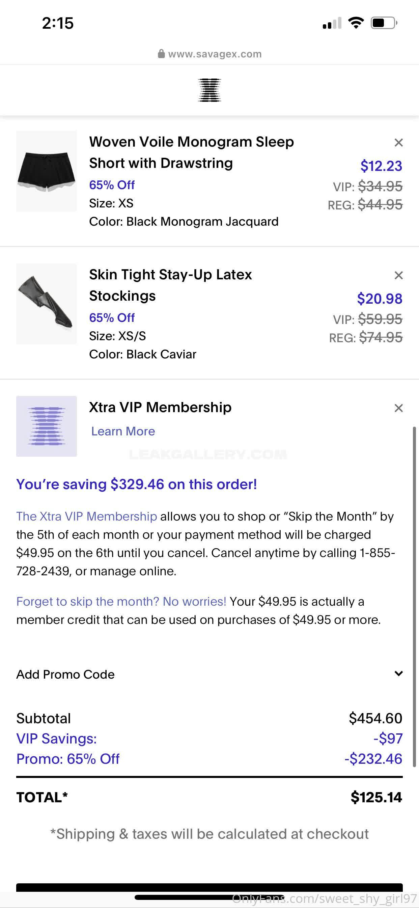419x908 pixels.
Task: Remove the Woven Voile Sleep Short item
Action: click(x=398, y=143)
